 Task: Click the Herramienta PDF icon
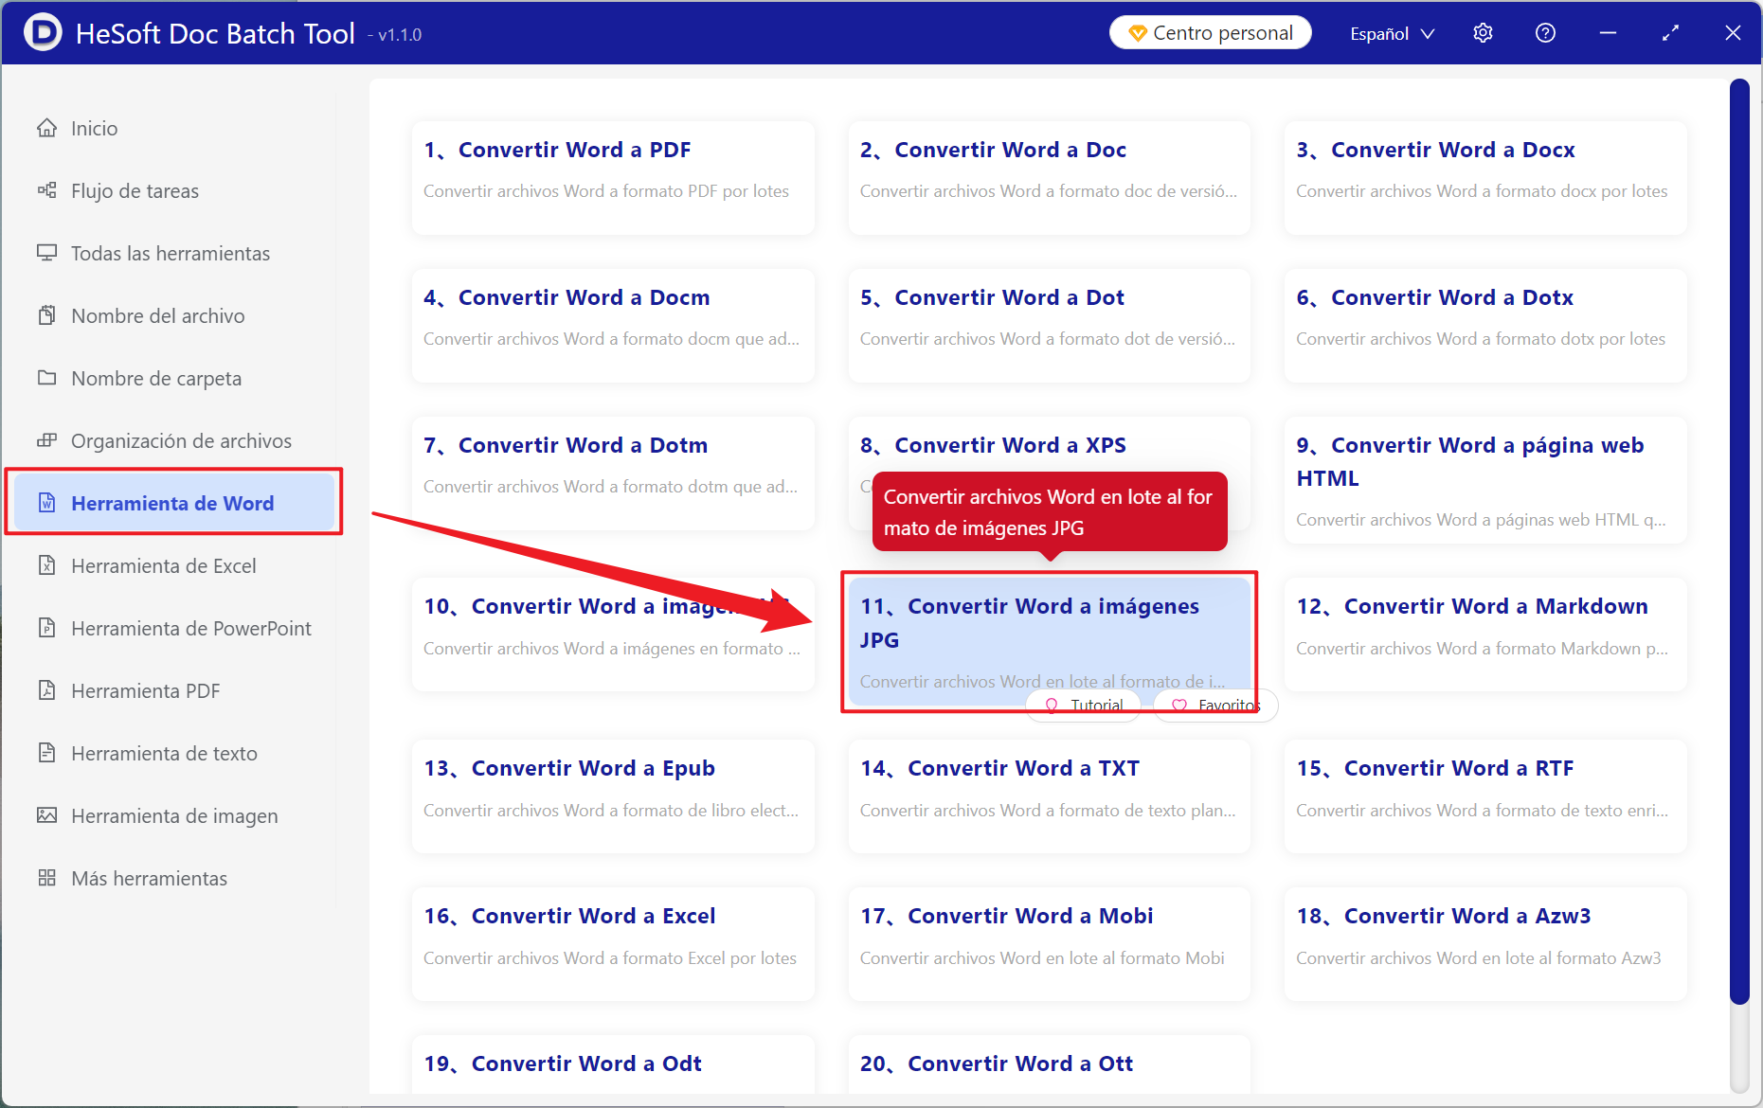click(46, 690)
